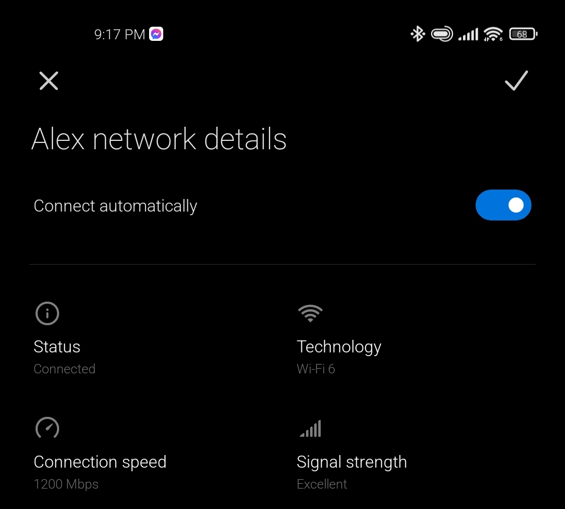Tap the battery indicator showing 68
The width and height of the screenshot is (565, 509).
point(523,34)
